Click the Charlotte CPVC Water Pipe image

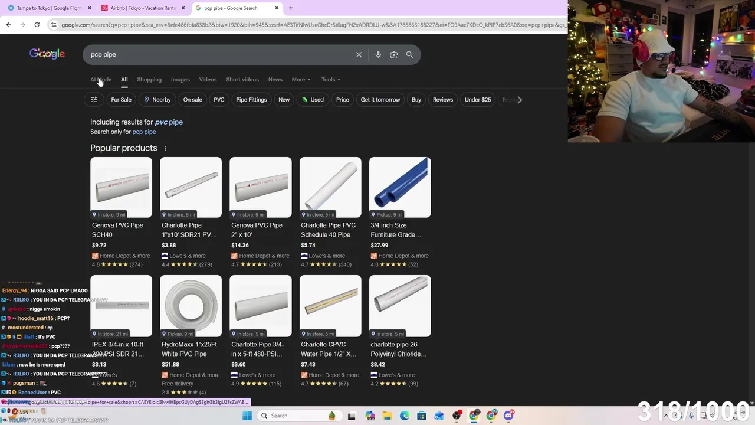tap(330, 306)
